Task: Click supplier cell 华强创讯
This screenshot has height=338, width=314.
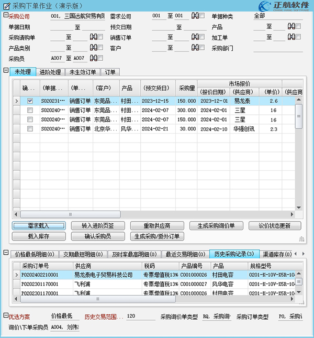Action: click(x=244, y=129)
